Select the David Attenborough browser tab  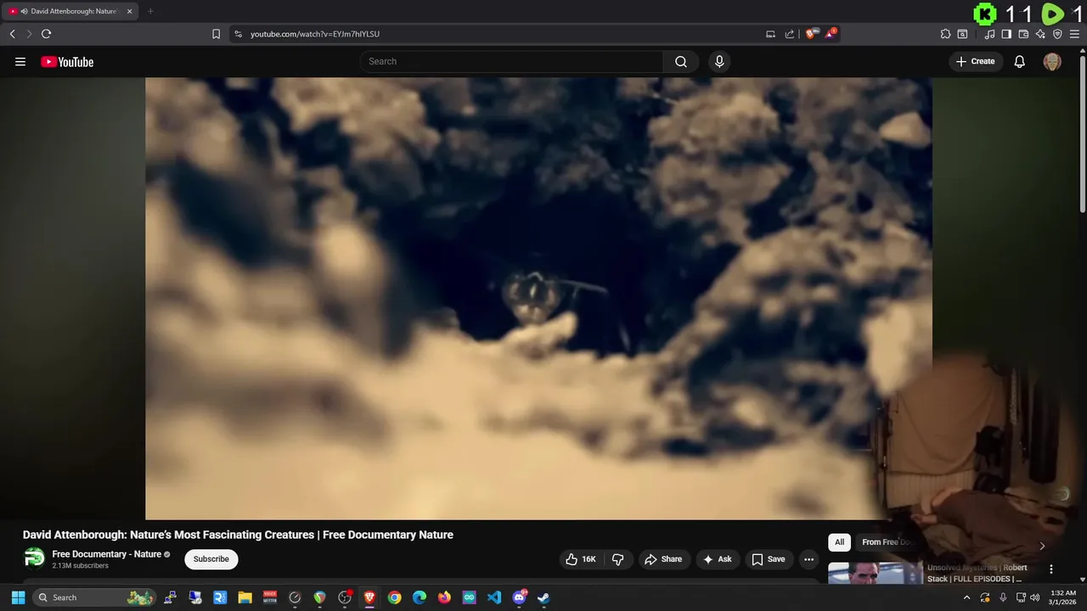pyautogui.click(x=70, y=11)
